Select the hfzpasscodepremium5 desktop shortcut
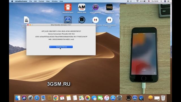Screen dimensions: 181x102 [x=109, y=22]
